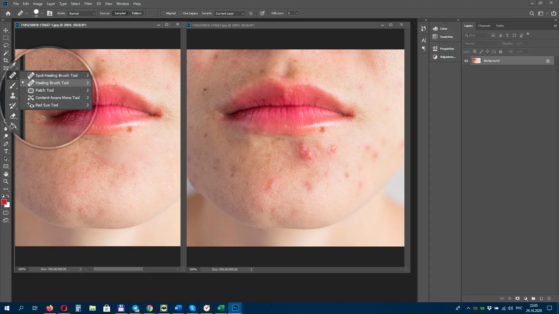This screenshot has height=314, width=559.
Task: Click the Sampled source button
Action: [120, 13]
